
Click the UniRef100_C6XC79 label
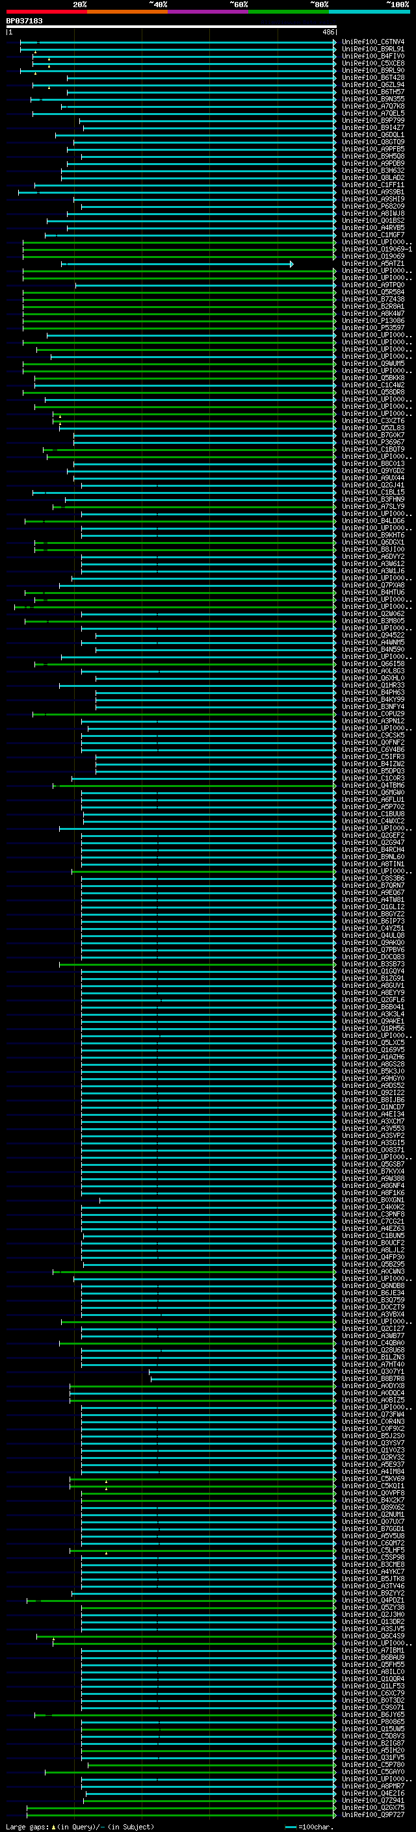click(372, 1694)
